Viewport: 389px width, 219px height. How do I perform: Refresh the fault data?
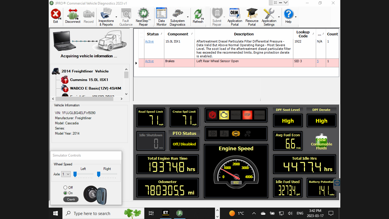click(x=198, y=14)
